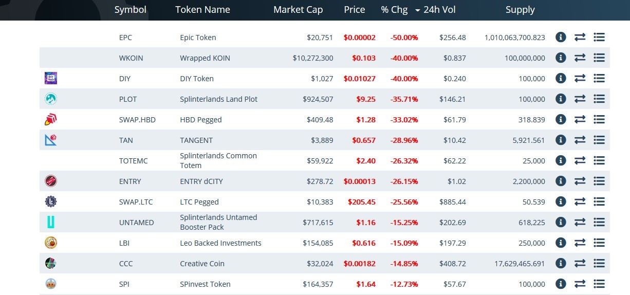Open info icon for SWAP.LTC row
The height and width of the screenshot is (295, 630).
pyautogui.click(x=561, y=201)
